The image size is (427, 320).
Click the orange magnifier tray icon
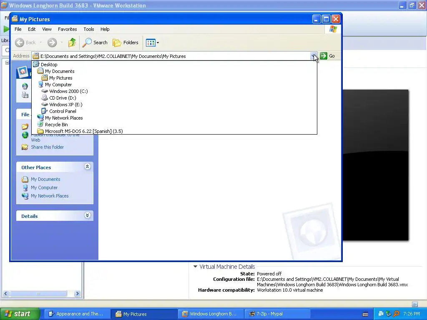click(396, 314)
